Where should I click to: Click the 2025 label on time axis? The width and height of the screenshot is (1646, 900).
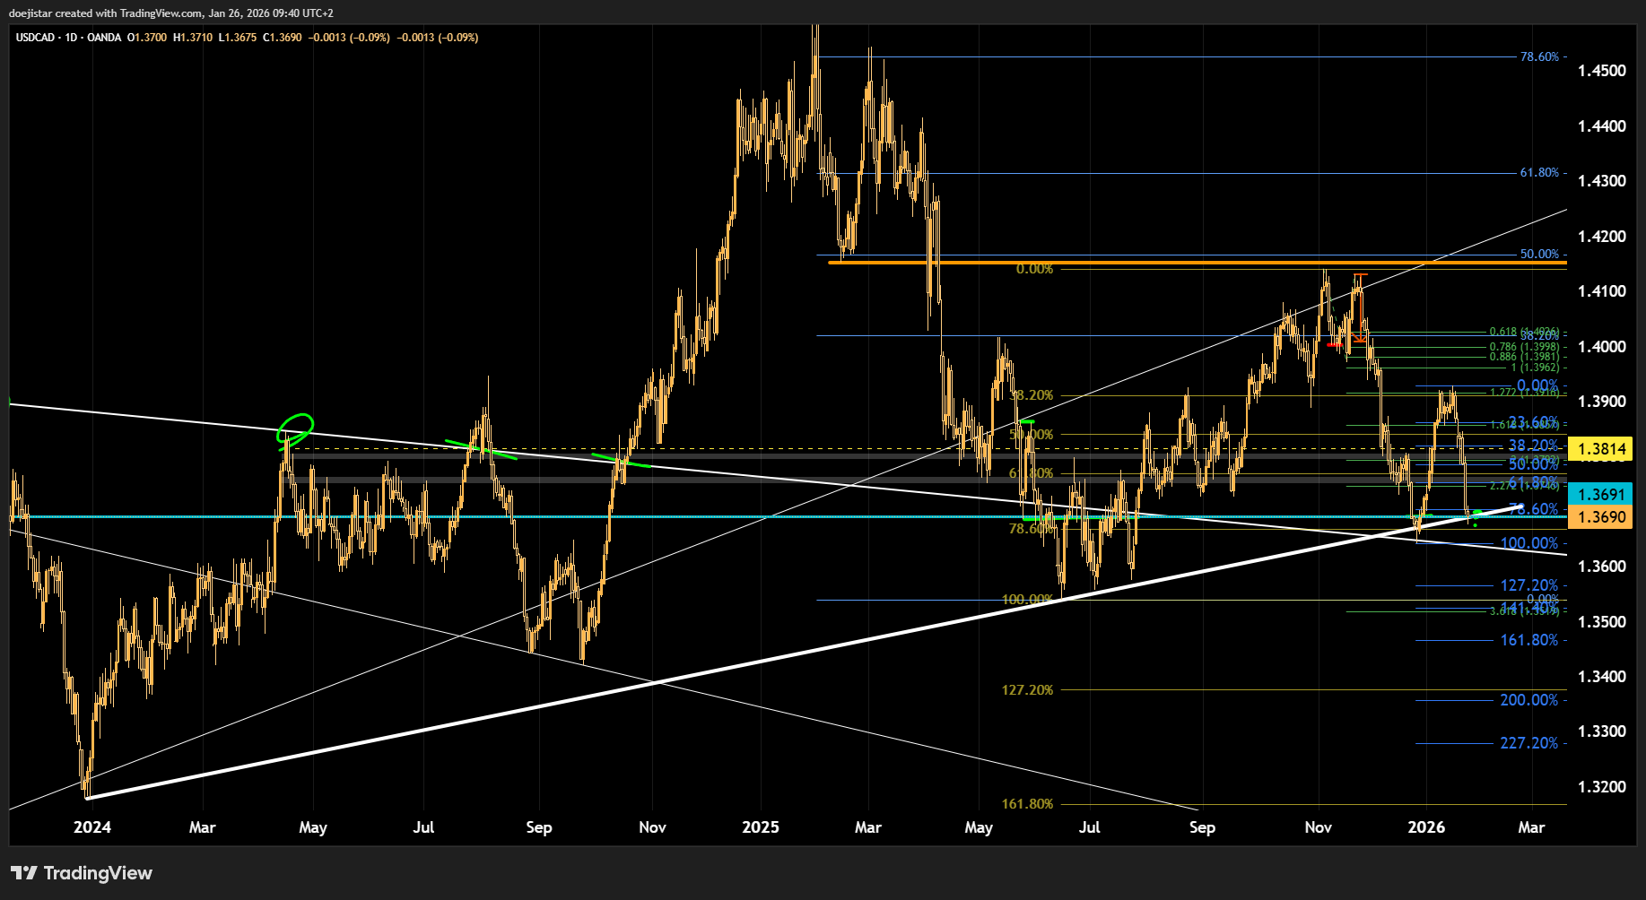(x=761, y=827)
